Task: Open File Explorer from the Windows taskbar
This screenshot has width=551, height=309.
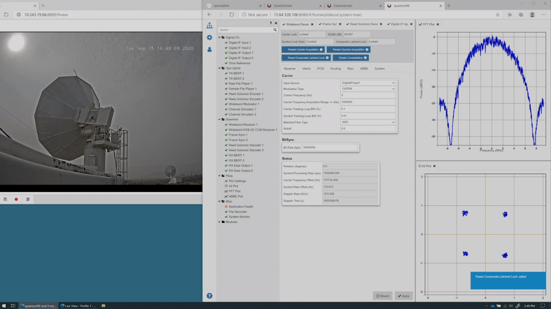Action: (103, 306)
